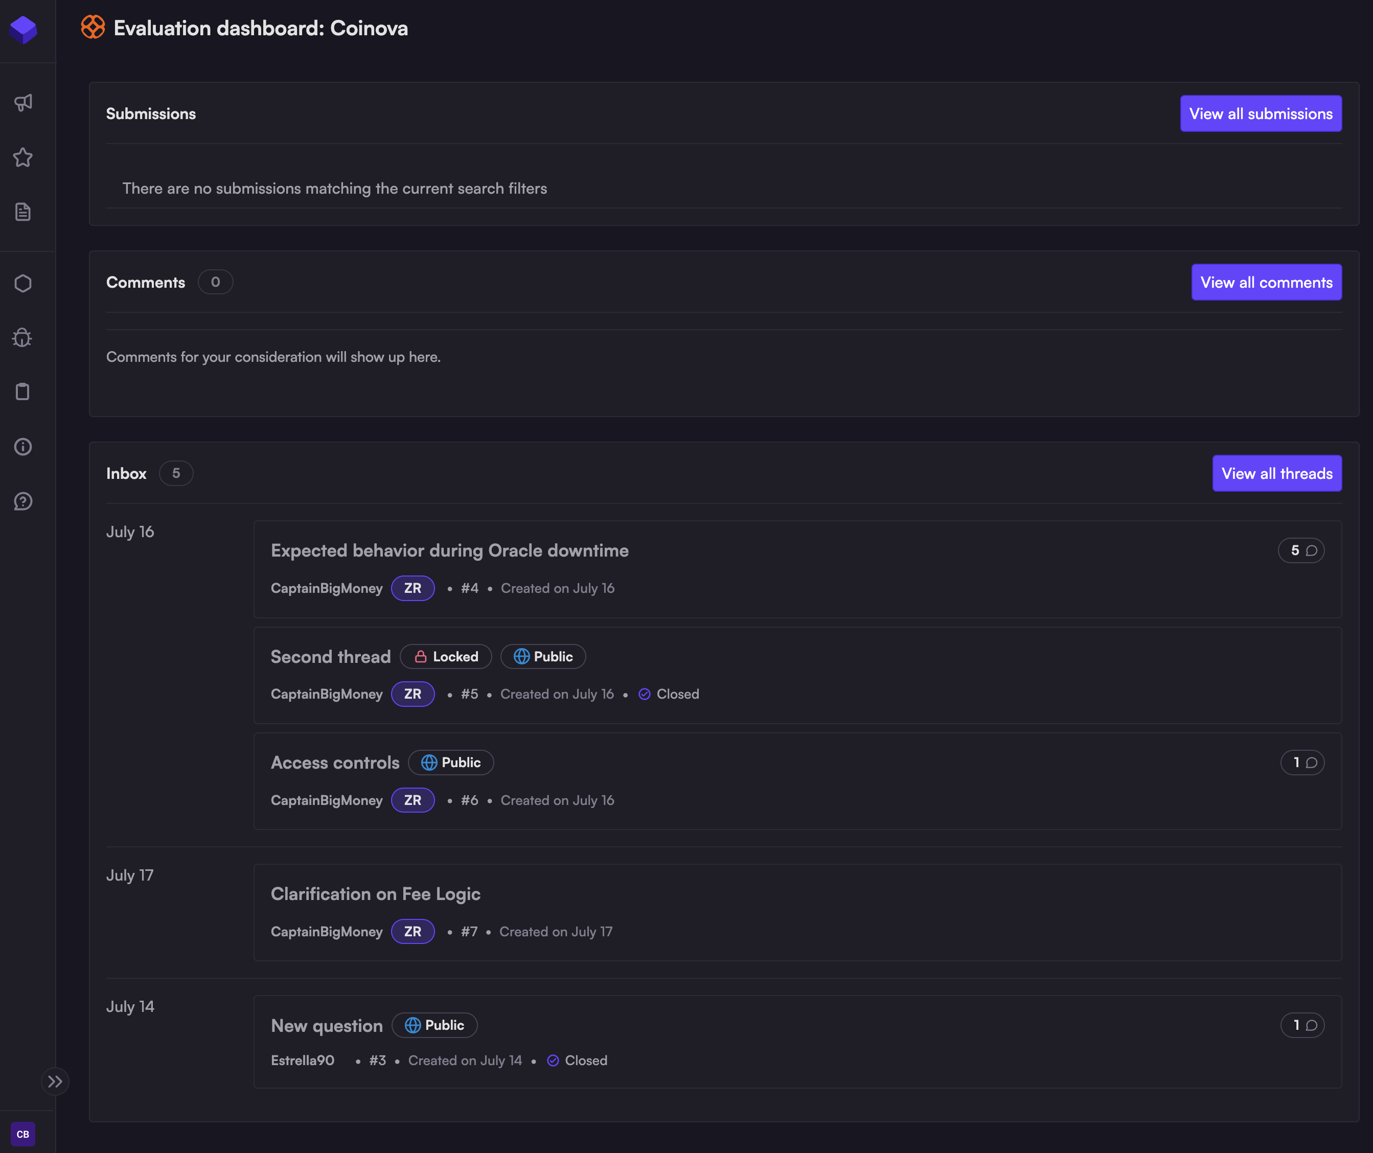Screen dimensions: 1373x1153
Task: Open the bug findings sidebar icon
Action: tap(23, 337)
